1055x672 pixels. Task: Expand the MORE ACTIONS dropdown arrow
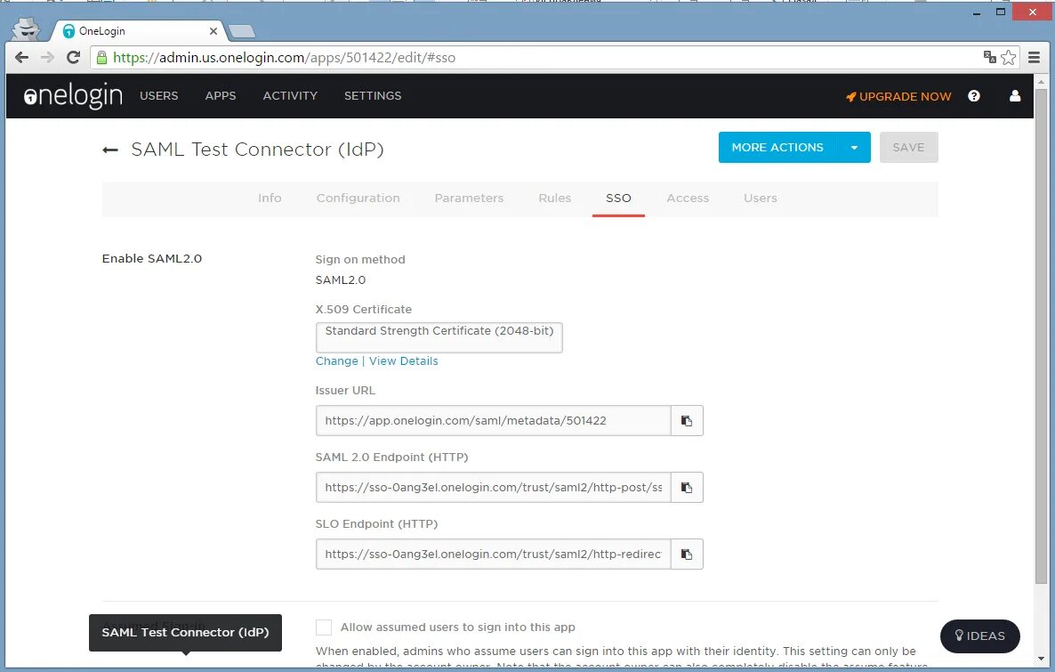click(x=854, y=148)
